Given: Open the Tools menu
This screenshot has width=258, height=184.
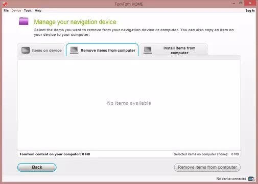Looking at the screenshot, I should [x=28, y=11].
